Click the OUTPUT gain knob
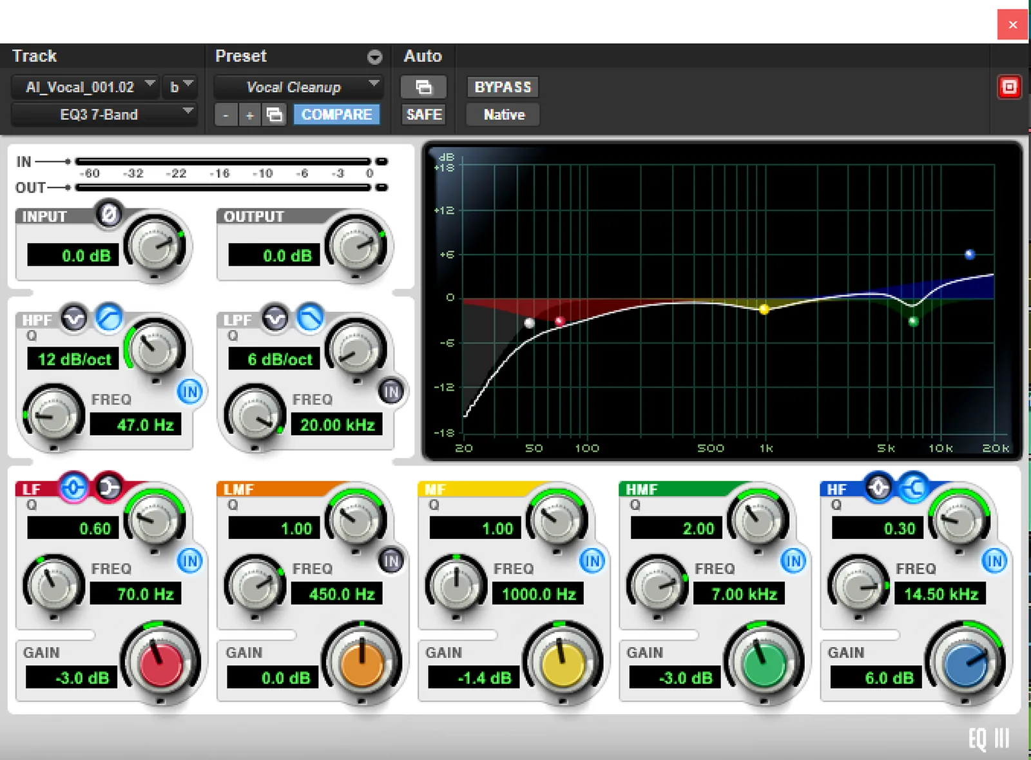Image resolution: width=1031 pixels, height=760 pixels. click(x=356, y=246)
